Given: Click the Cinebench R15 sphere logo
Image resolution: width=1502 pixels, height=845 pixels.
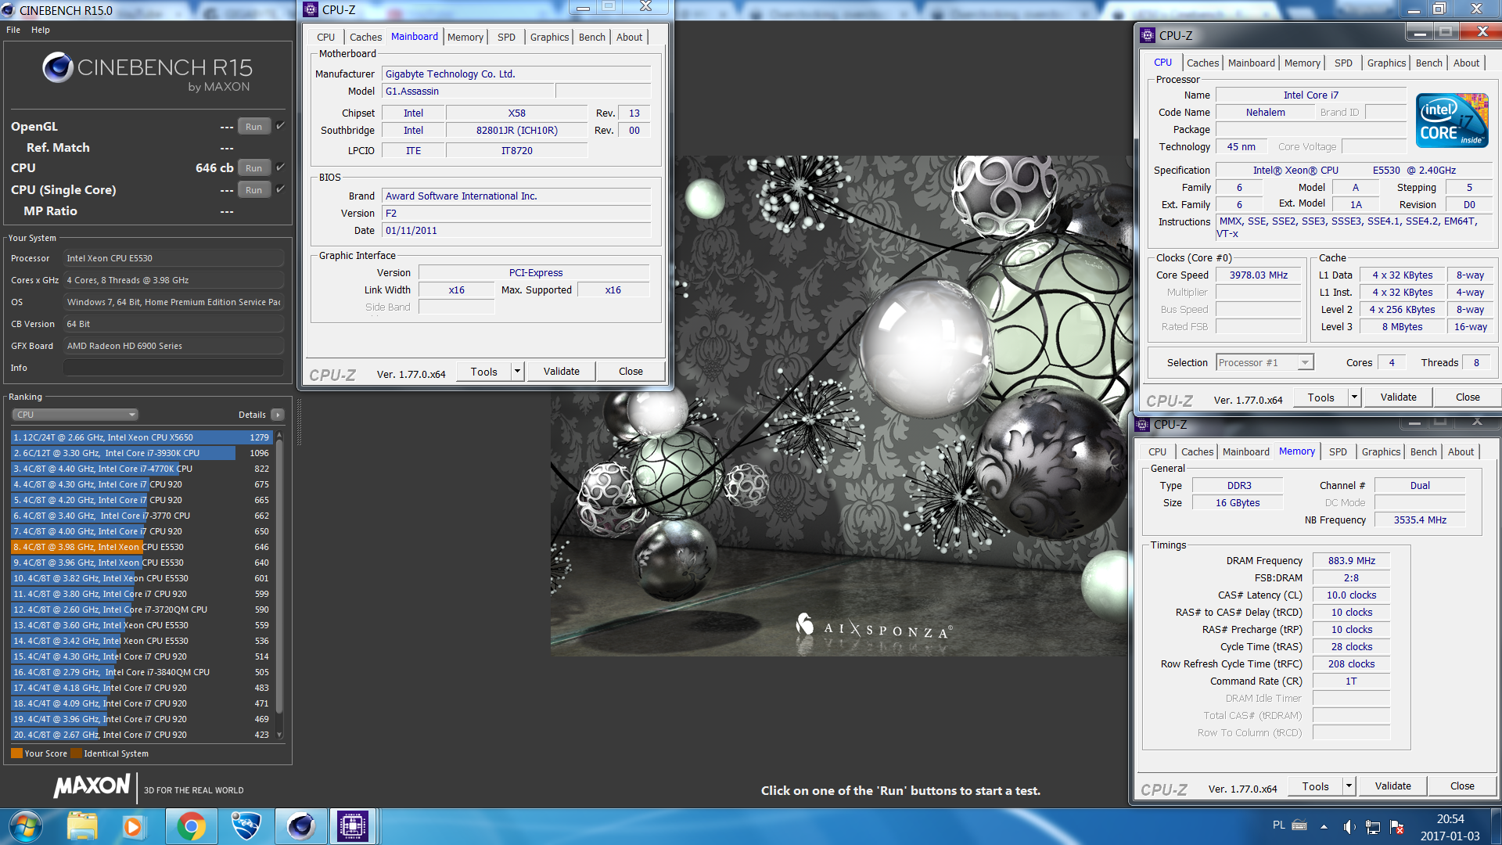Looking at the screenshot, I should (58, 68).
